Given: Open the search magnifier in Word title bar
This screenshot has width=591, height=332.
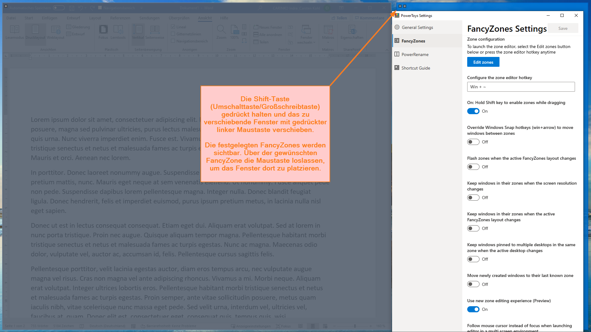Looking at the screenshot, I should tap(260, 8).
